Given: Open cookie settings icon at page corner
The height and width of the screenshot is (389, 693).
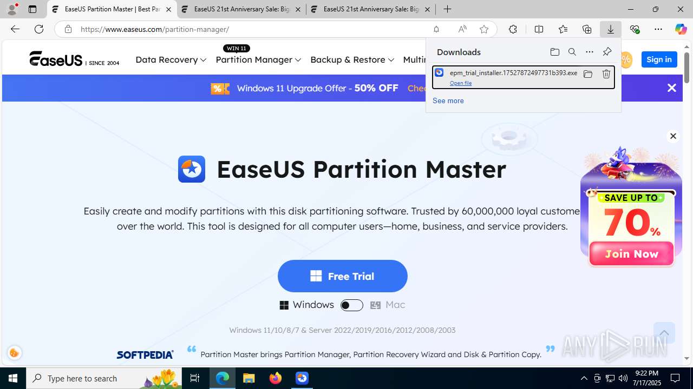Looking at the screenshot, I should (x=15, y=353).
